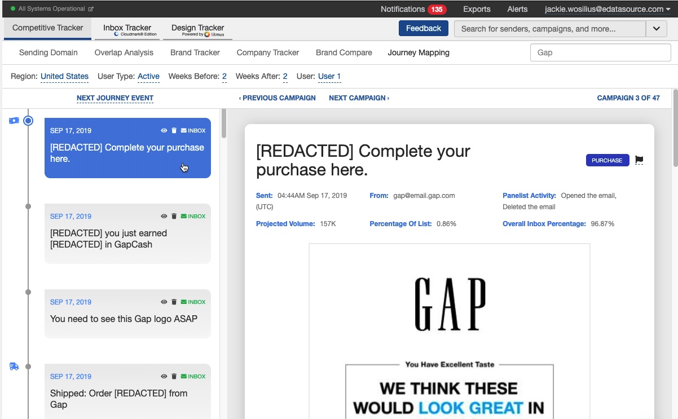This screenshot has height=419, width=678.
Task: Change the User Type value Active
Action: pyautogui.click(x=148, y=76)
